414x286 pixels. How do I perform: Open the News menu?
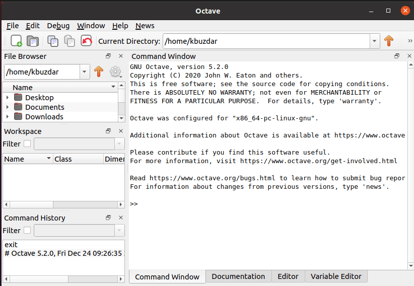145,26
